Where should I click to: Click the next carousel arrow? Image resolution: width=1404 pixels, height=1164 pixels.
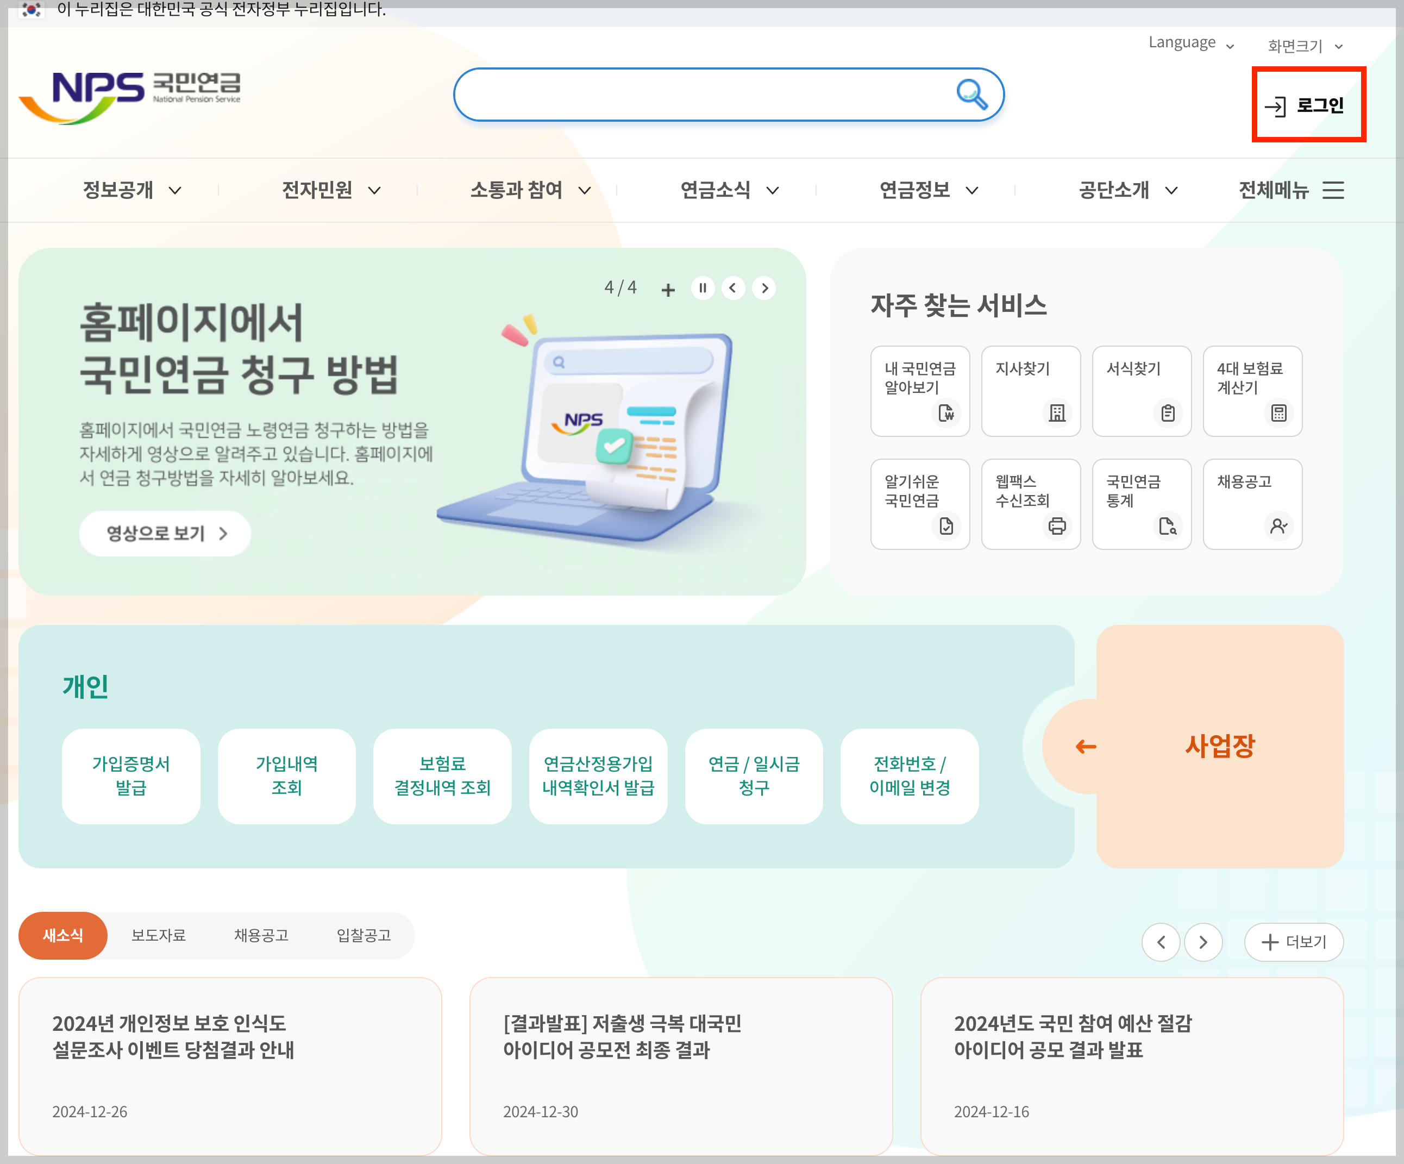point(764,288)
